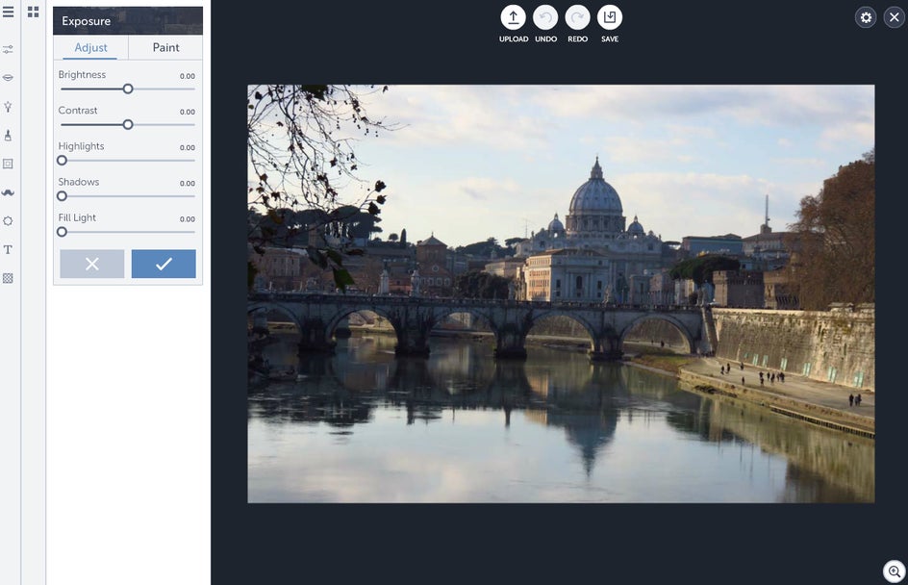Close the editor with X icon
Image resolution: width=908 pixels, height=585 pixels.
coord(895,17)
